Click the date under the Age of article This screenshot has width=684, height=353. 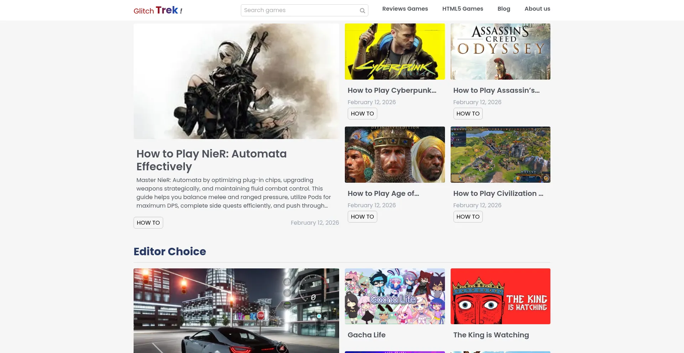point(372,205)
